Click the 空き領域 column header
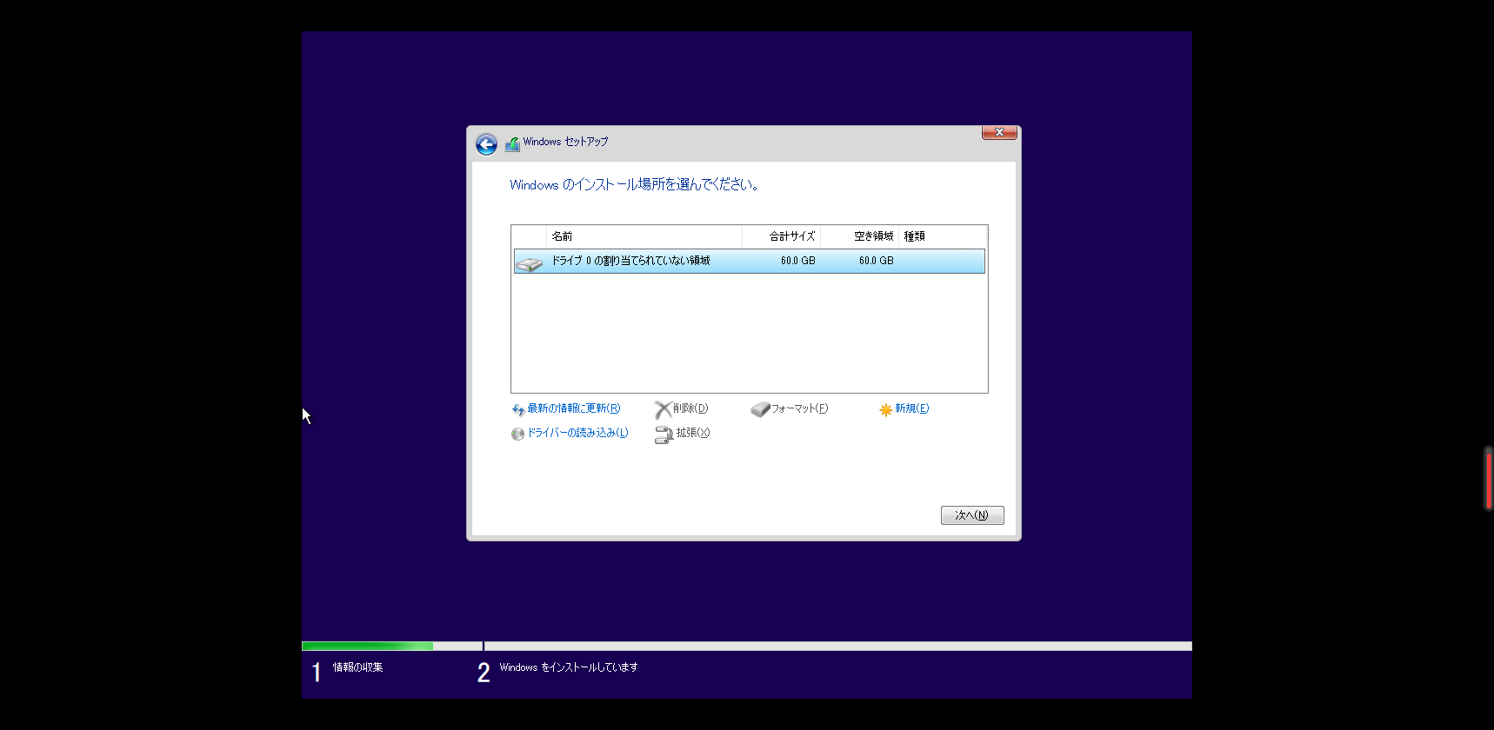This screenshot has height=730, width=1494. tap(859, 236)
